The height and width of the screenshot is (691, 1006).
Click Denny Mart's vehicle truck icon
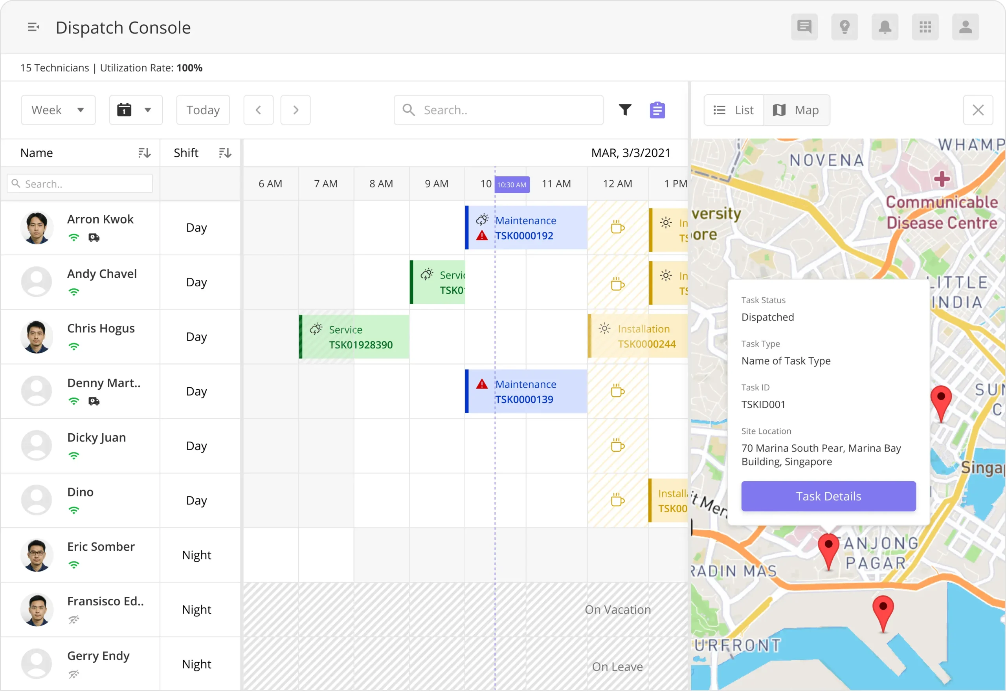click(x=94, y=401)
